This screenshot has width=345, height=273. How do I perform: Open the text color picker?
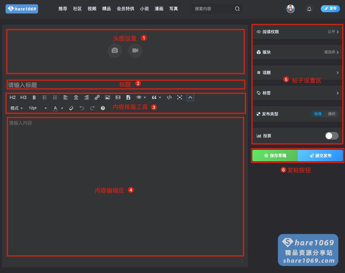[x=58, y=108]
